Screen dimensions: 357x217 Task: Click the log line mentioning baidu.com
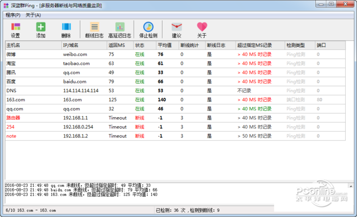(x=81, y=190)
